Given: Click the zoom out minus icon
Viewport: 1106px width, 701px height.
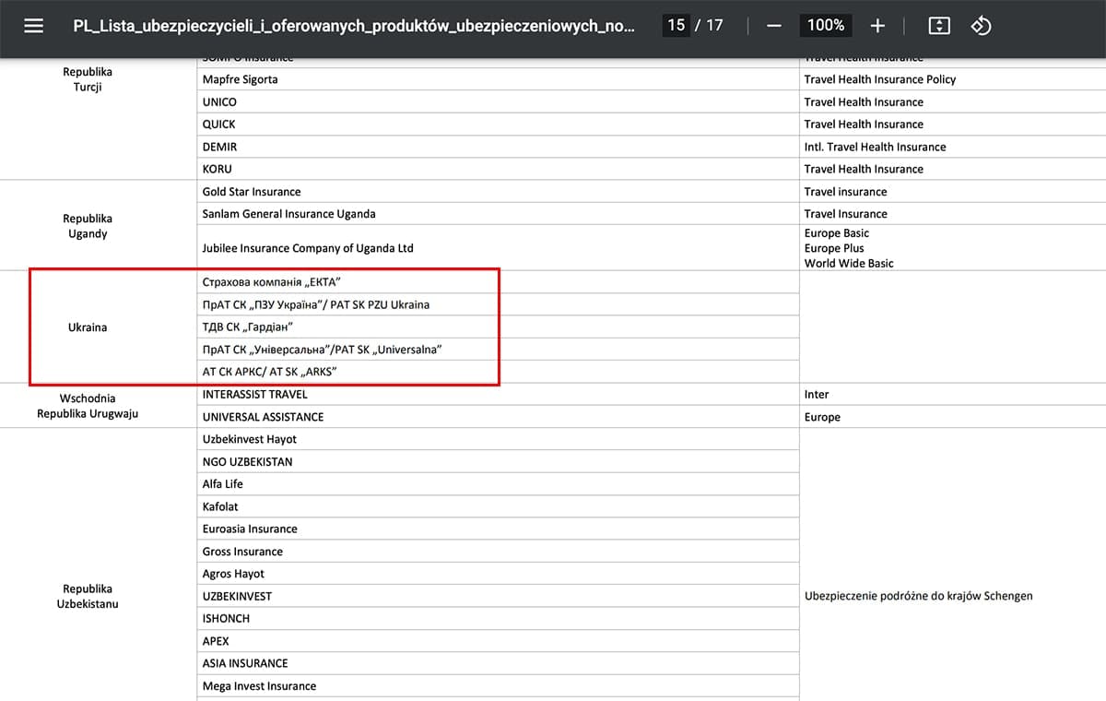Looking at the screenshot, I should click(774, 26).
